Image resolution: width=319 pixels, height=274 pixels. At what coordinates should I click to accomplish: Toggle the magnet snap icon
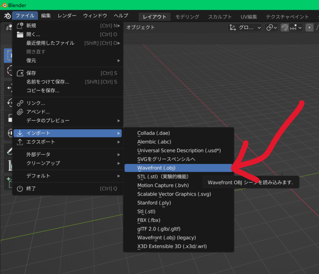[285, 27]
